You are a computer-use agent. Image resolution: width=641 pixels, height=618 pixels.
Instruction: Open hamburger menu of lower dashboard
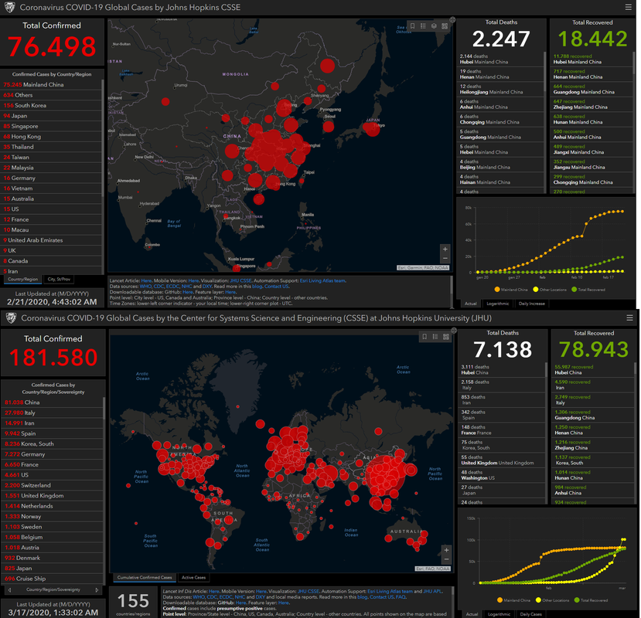629,317
